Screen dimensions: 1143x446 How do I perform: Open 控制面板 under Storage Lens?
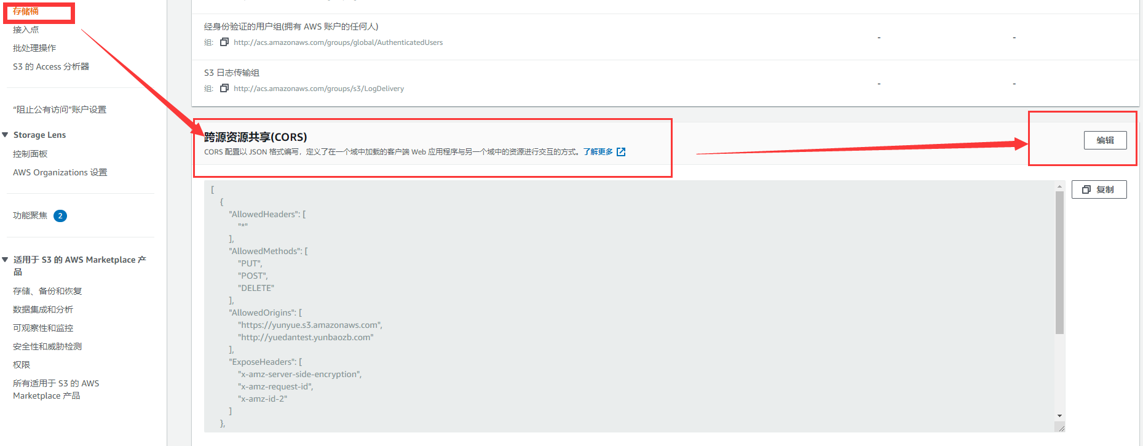[30, 154]
